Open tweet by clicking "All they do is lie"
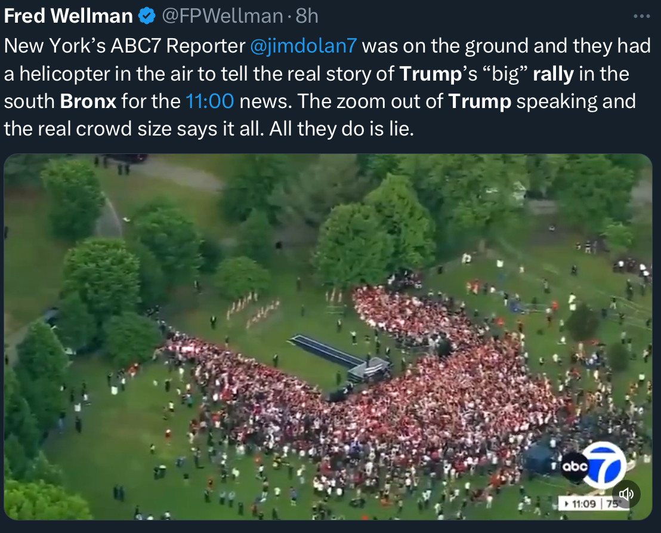The height and width of the screenshot is (533, 661). pos(341,128)
